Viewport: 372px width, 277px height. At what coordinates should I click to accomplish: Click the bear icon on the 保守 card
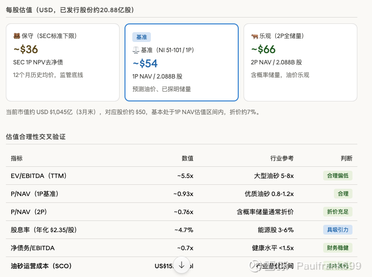(x=16, y=36)
